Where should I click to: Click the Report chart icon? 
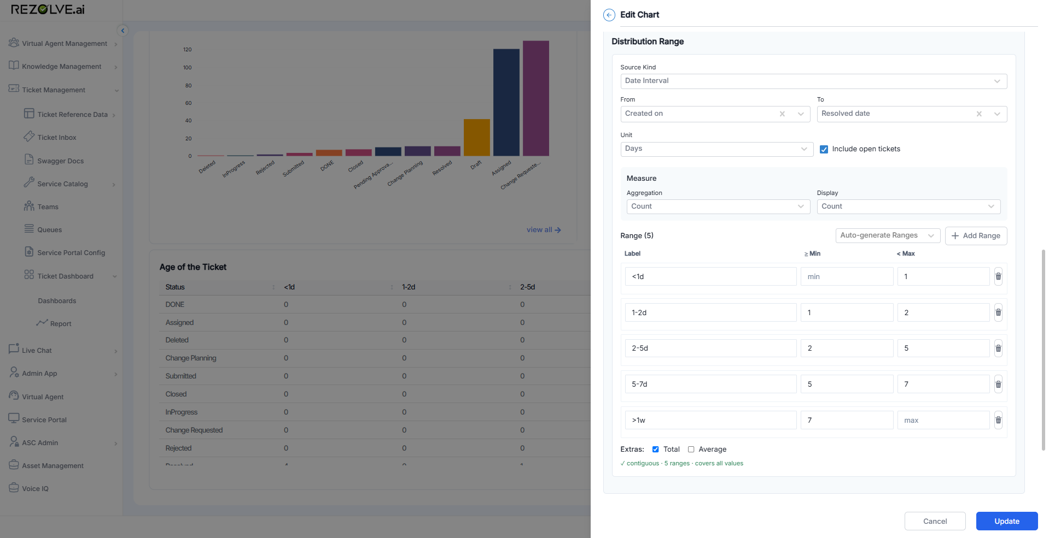click(42, 323)
